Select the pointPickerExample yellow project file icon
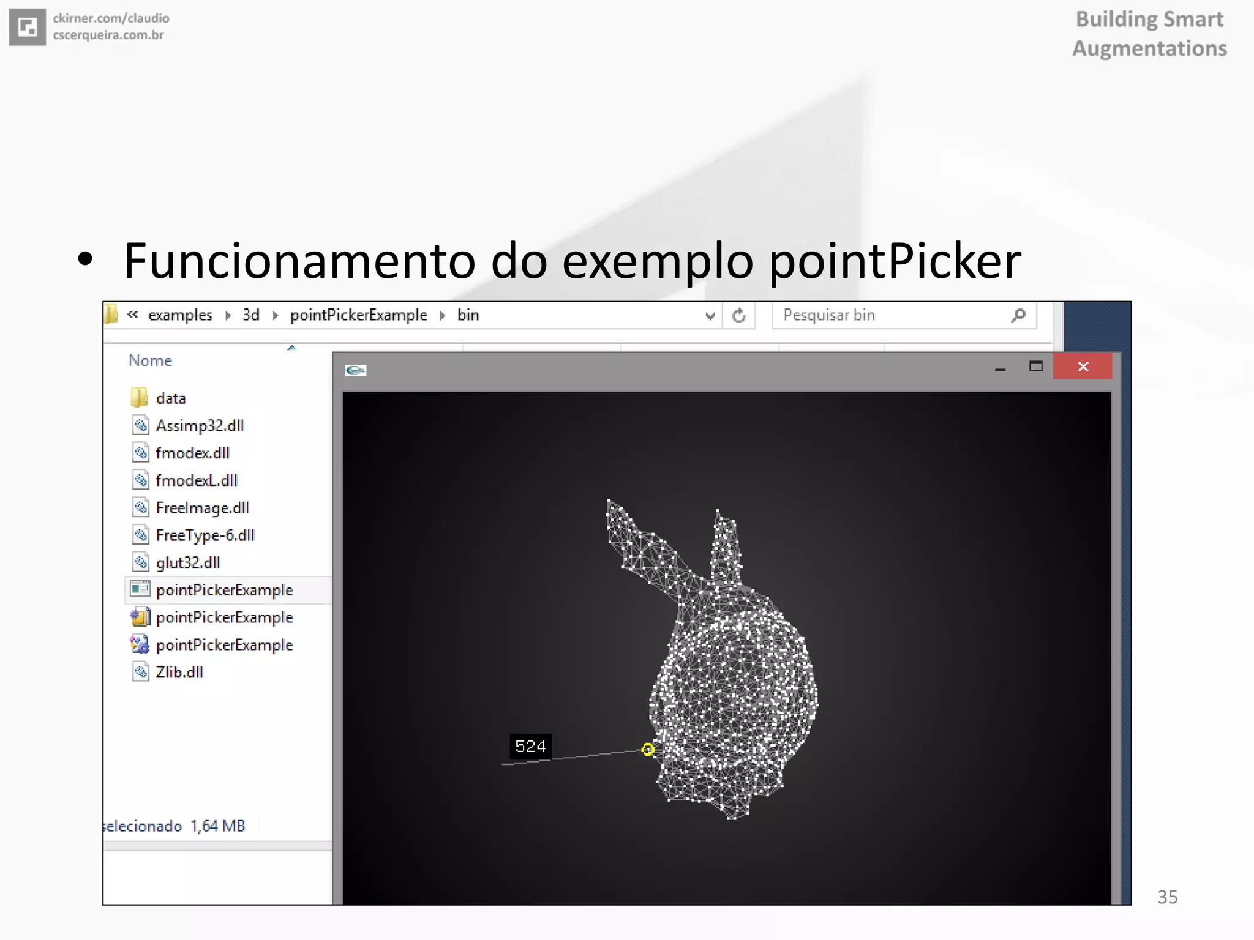Viewport: 1254px width, 940px height. click(140, 617)
